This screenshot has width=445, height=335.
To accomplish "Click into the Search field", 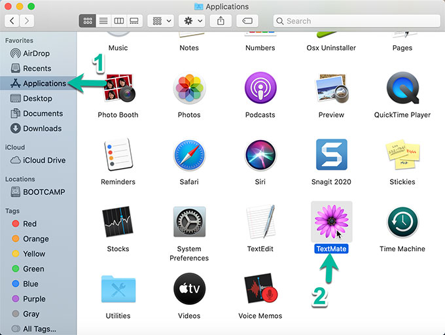I will pos(357,21).
